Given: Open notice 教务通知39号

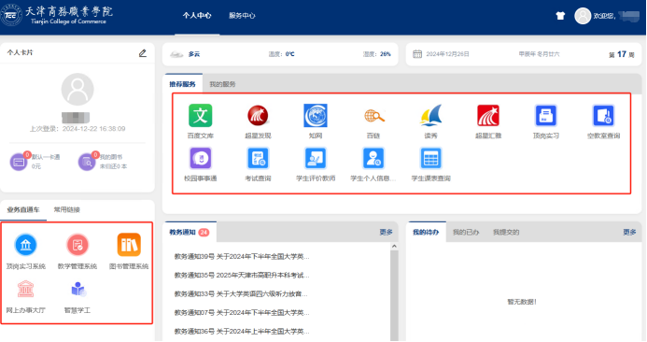Looking at the screenshot, I should pyautogui.click(x=242, y=256).
